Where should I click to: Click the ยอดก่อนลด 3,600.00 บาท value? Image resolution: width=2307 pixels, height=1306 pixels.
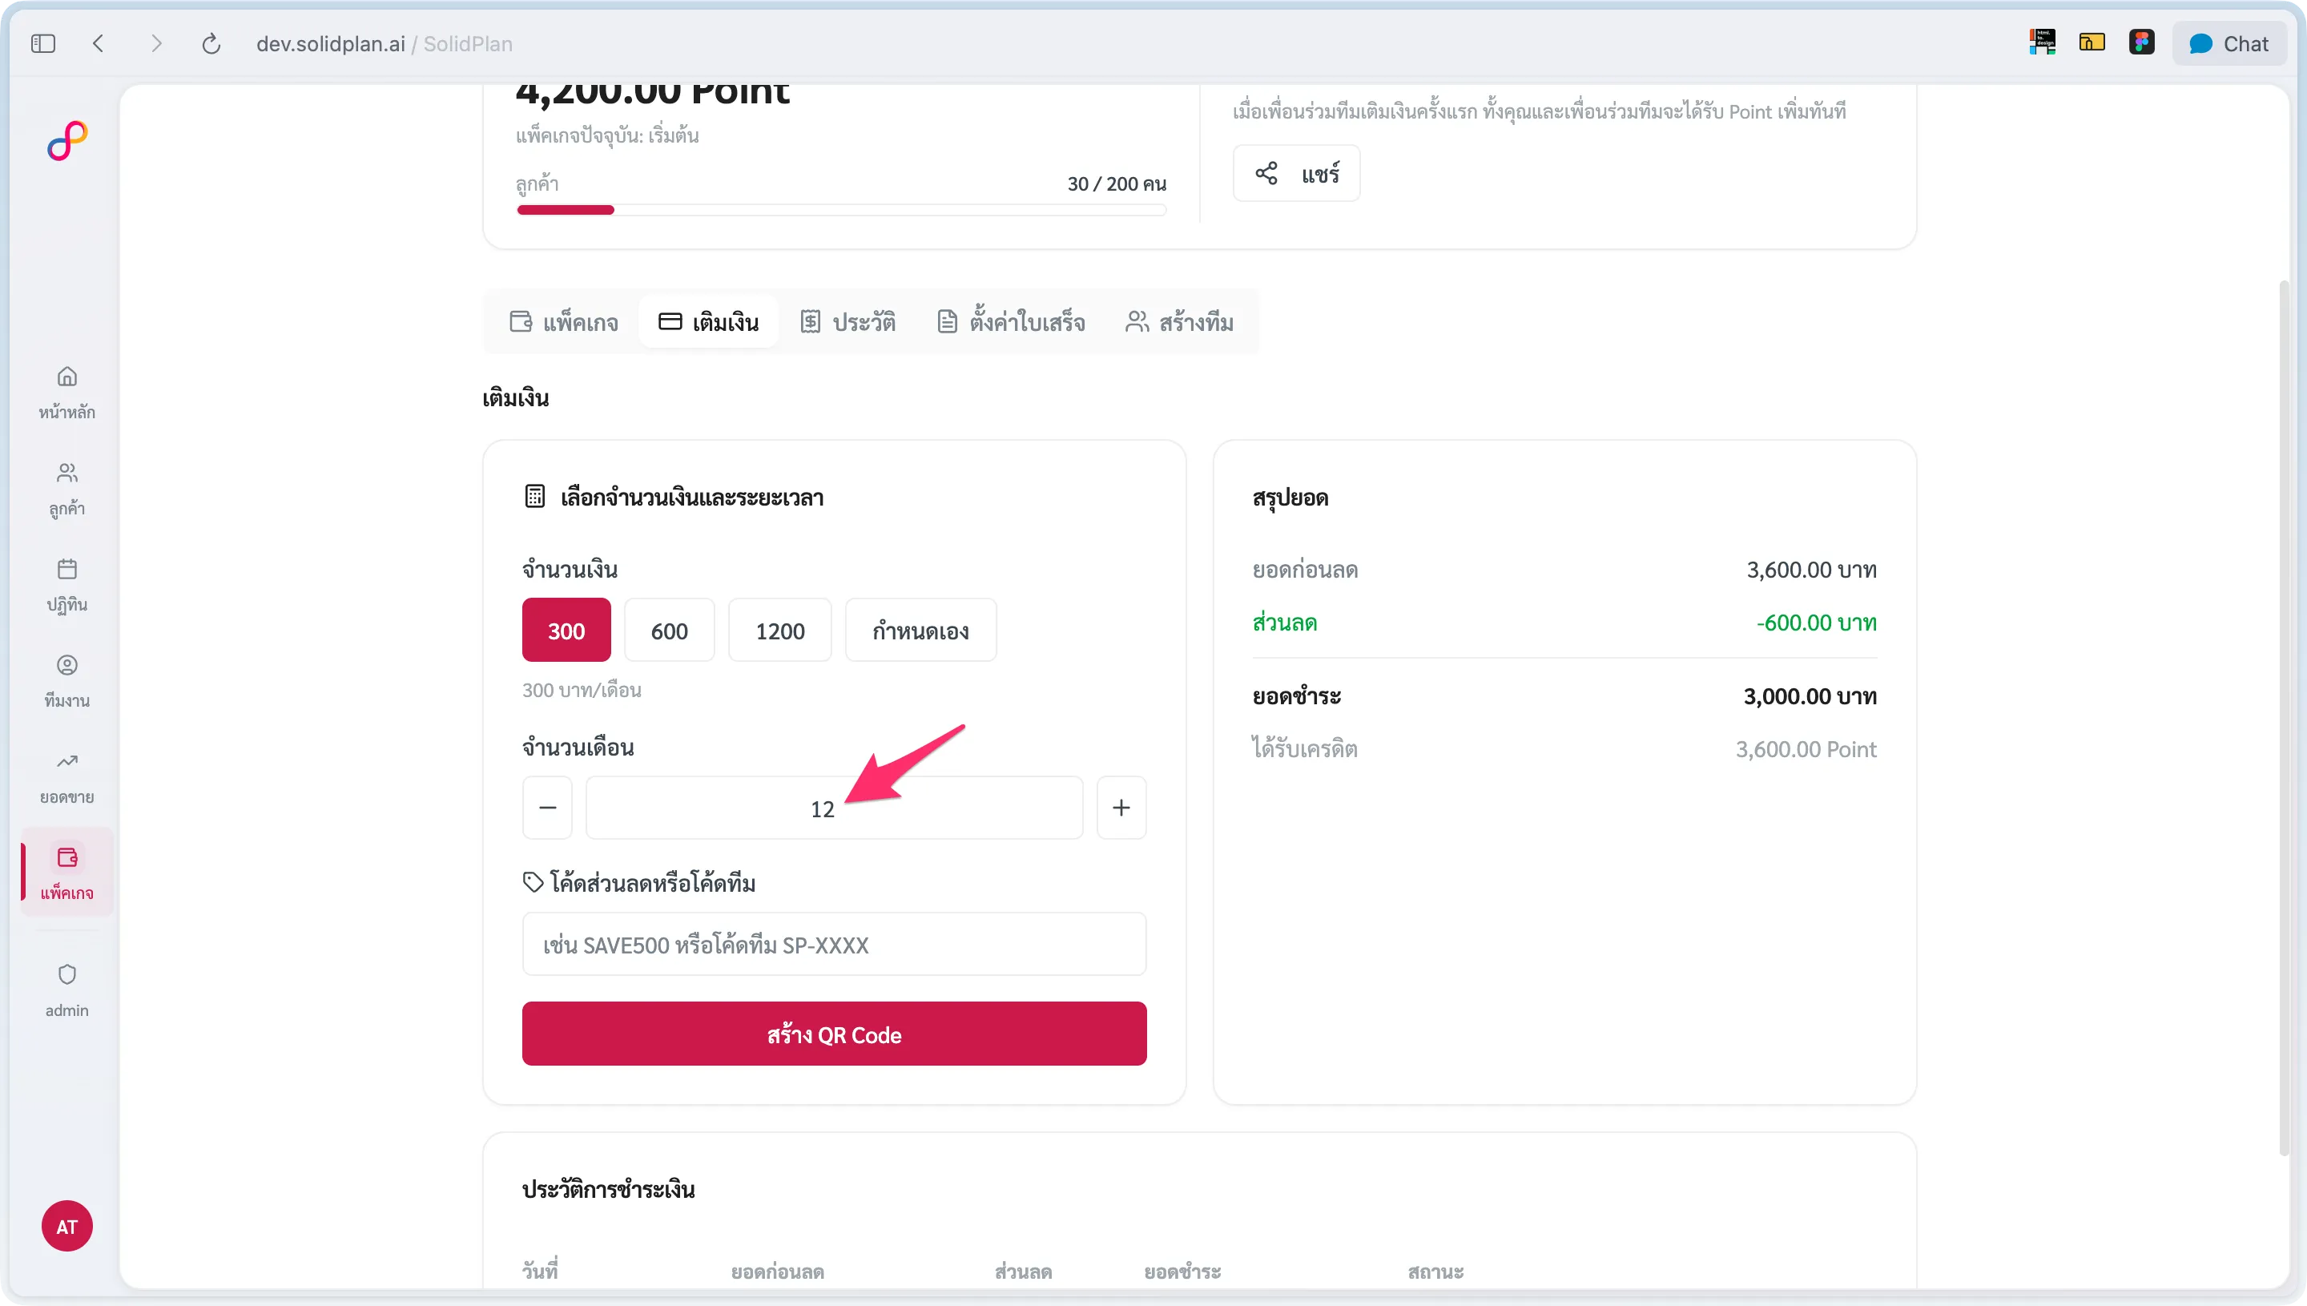tap(1811, 570)
